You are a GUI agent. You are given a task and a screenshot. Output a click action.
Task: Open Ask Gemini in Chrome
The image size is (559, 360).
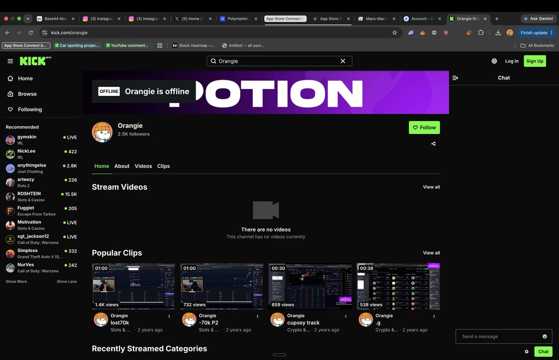coord(539,19)
